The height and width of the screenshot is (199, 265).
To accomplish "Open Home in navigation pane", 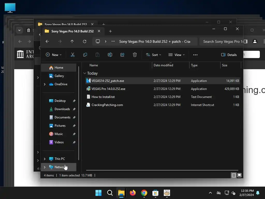I will point(59,68).
